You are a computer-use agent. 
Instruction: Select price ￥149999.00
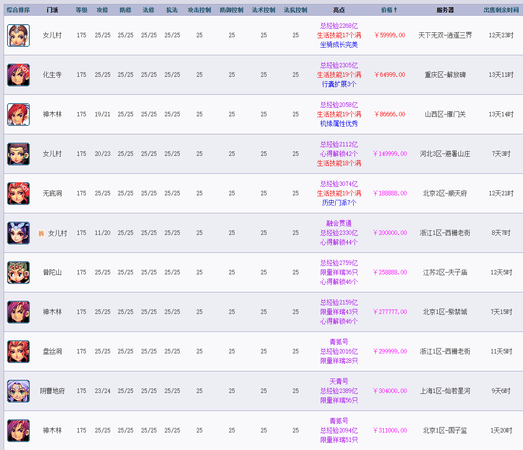coord(390,154)
